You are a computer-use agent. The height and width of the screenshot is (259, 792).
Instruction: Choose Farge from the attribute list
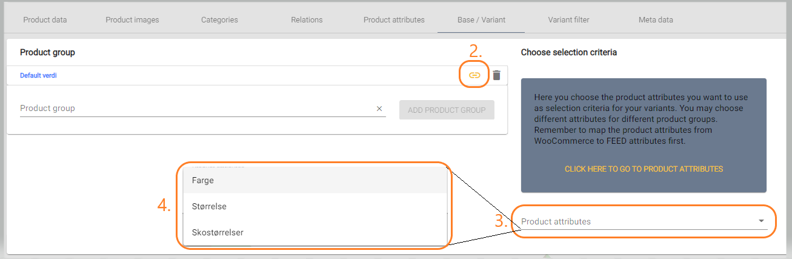click(315, 180)
